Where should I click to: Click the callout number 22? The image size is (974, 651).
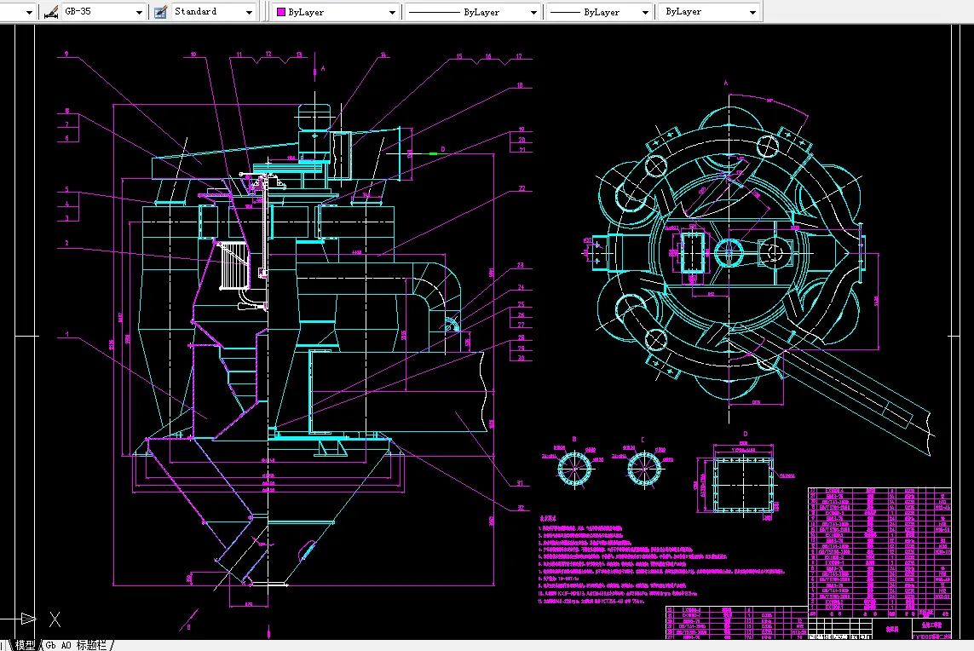coord(522,188)
